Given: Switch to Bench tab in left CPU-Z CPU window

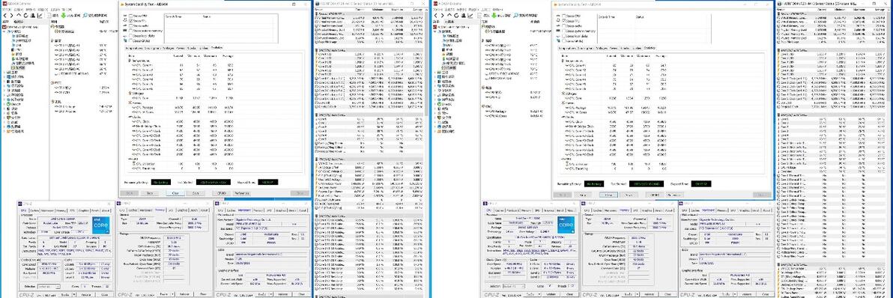Looking at the screenshot, I should (x=95, y=210).
